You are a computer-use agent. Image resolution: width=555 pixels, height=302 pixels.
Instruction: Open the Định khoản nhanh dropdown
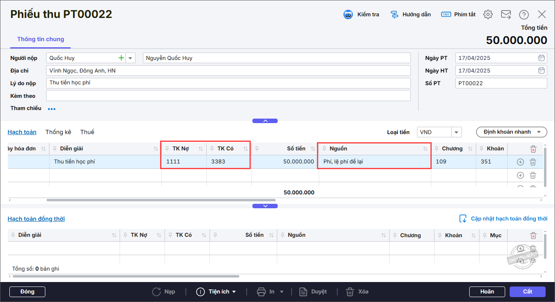coord(511,132)
